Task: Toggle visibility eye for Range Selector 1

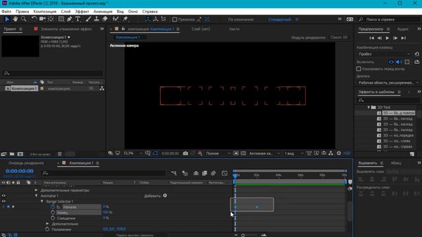Action: (x=3, y=201)
